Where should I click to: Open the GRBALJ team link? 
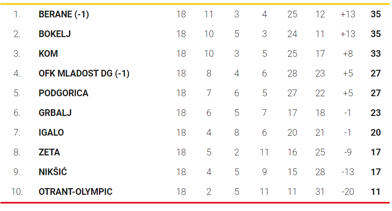click(55, 113)
